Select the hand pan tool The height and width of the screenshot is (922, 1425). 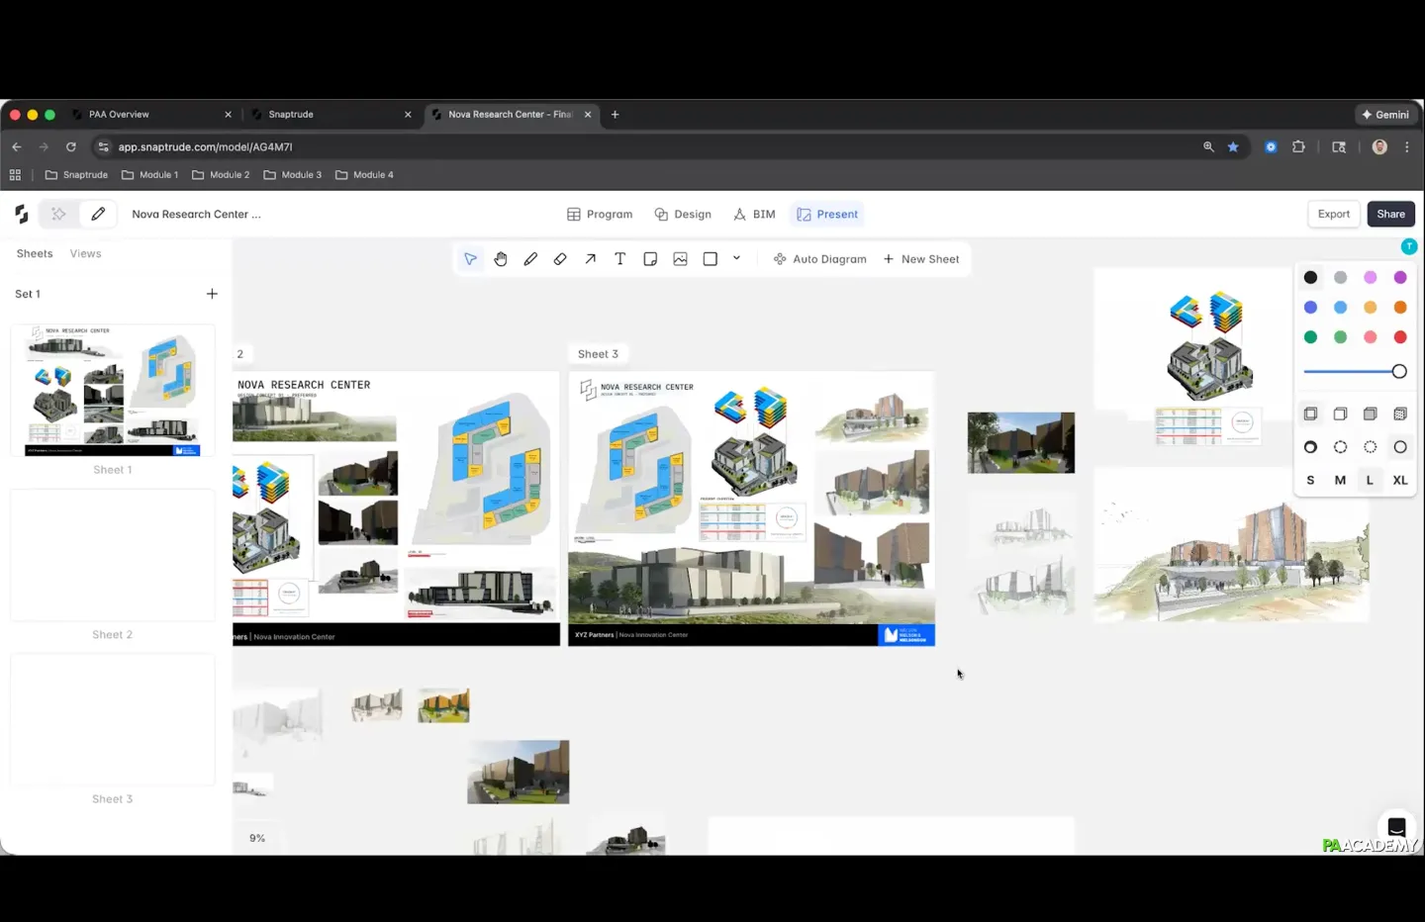coord(501,259)
